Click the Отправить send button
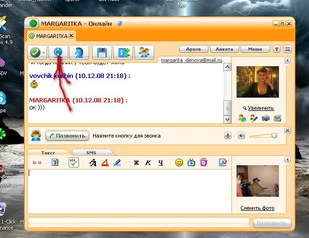This screenshot has height=238, width=309. (x=272, y=223)
